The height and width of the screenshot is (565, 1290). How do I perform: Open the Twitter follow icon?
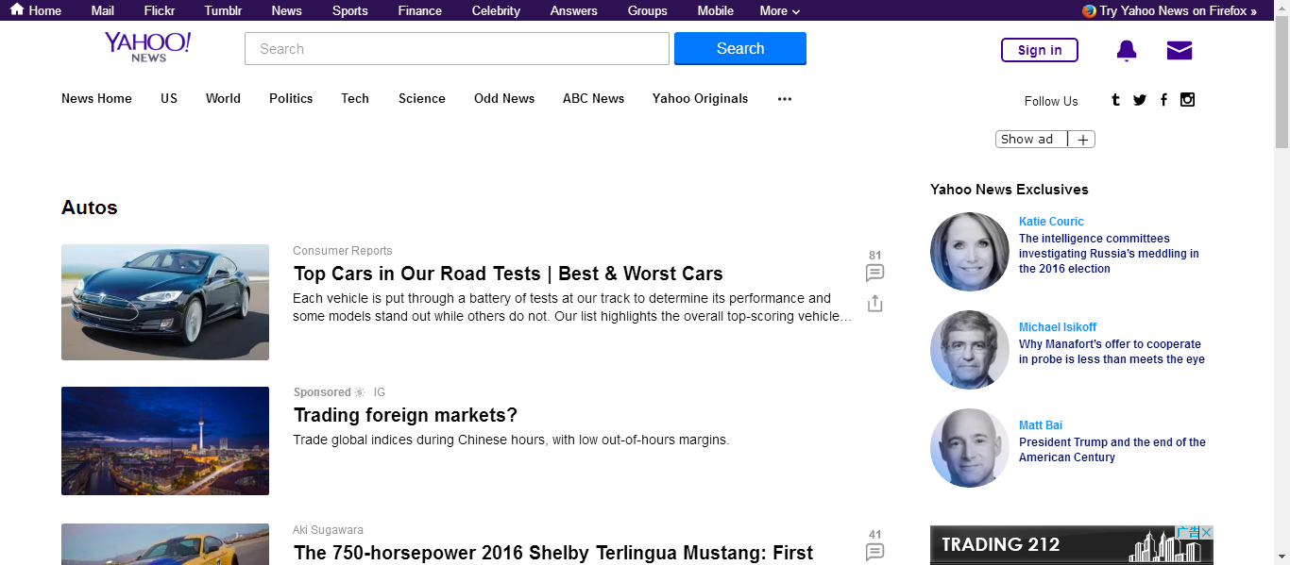coord(1140,100)
